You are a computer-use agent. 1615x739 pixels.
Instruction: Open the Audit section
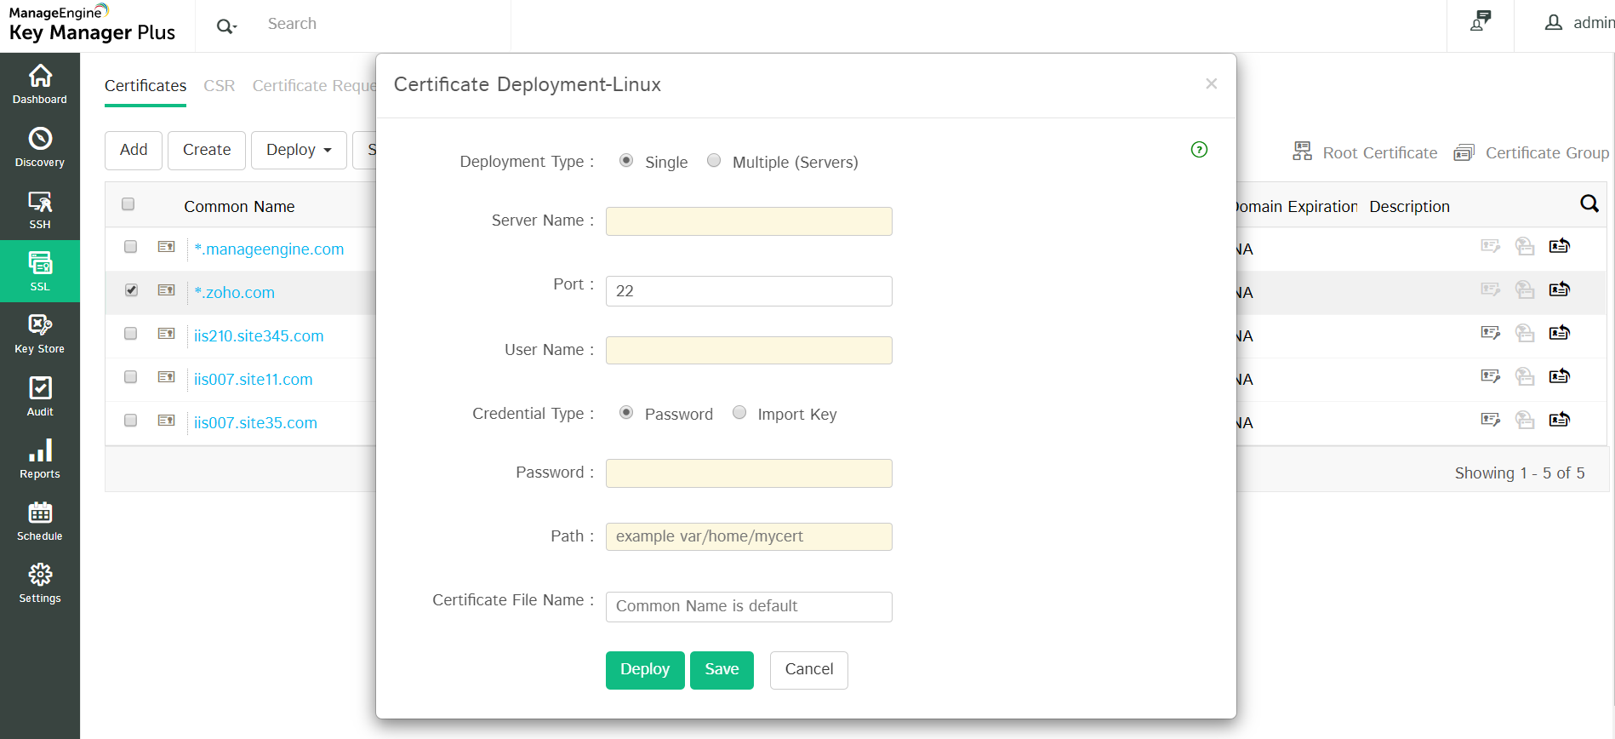pyautogui.click(x=40, y=397)
